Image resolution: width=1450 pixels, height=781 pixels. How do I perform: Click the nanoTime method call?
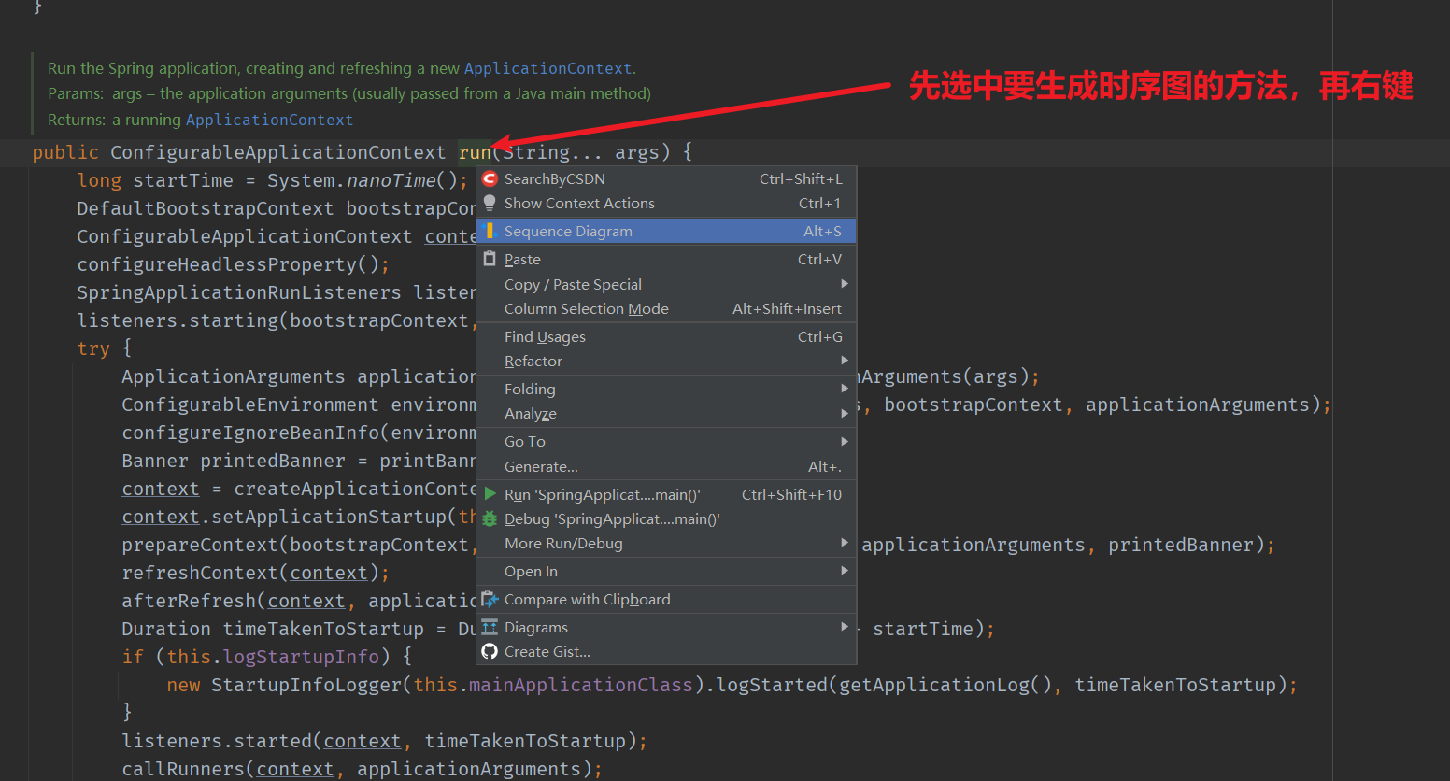(391, 180)
